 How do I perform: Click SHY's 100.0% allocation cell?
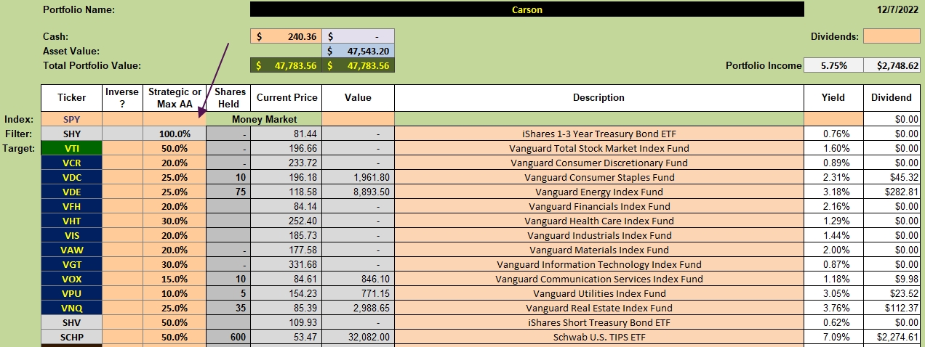click(175, 134)
